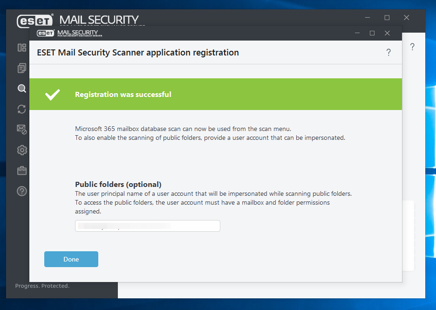Image resolution: width=436 pixels, height=310 pixels.
Task: Open Tools briefcase icon in sidebar
Action: (22, 171)
